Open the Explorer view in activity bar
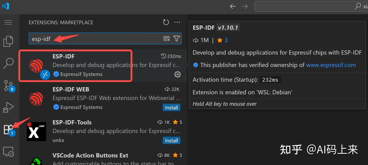This screenshot has height=165, width=368. point(8,41)
